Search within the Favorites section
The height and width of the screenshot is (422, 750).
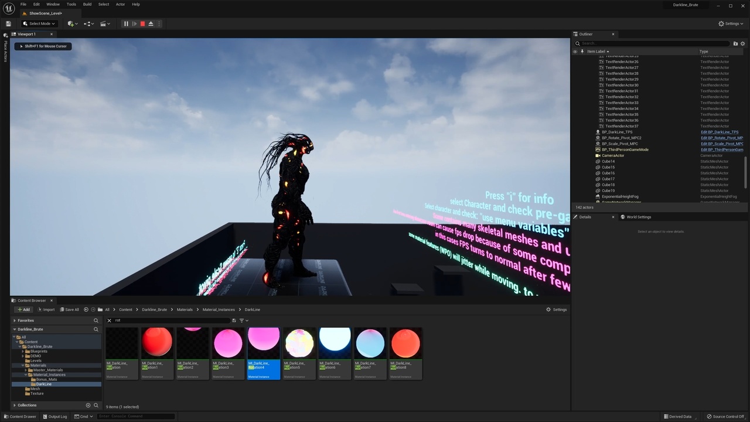96,321
